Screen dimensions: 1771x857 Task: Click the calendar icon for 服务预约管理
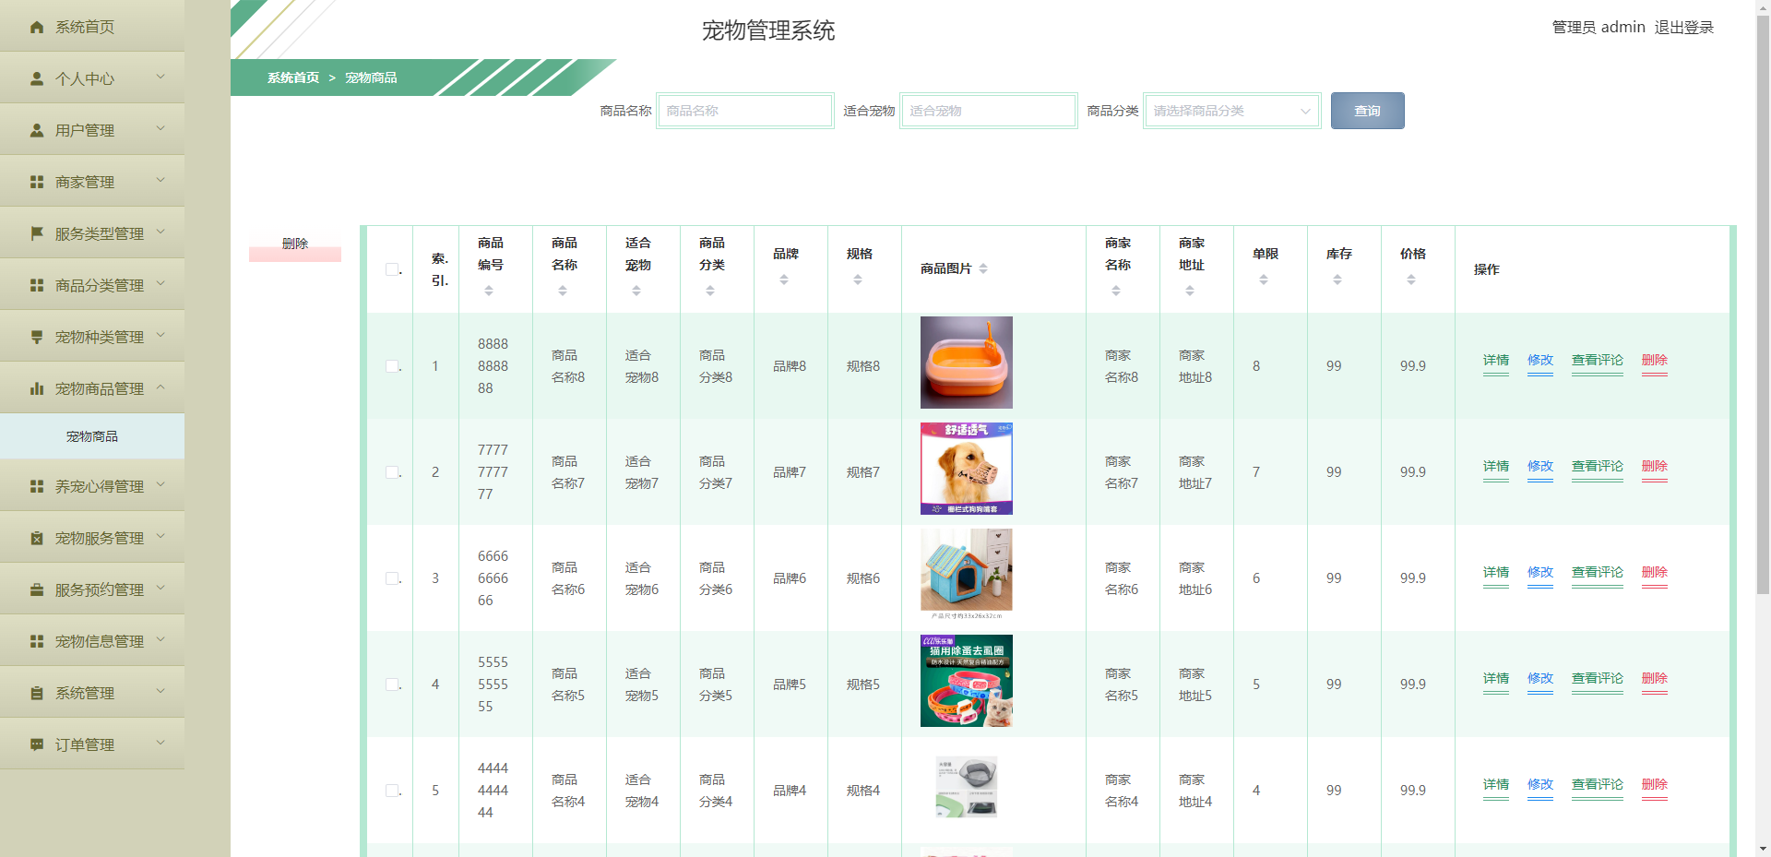pos(37,589)
